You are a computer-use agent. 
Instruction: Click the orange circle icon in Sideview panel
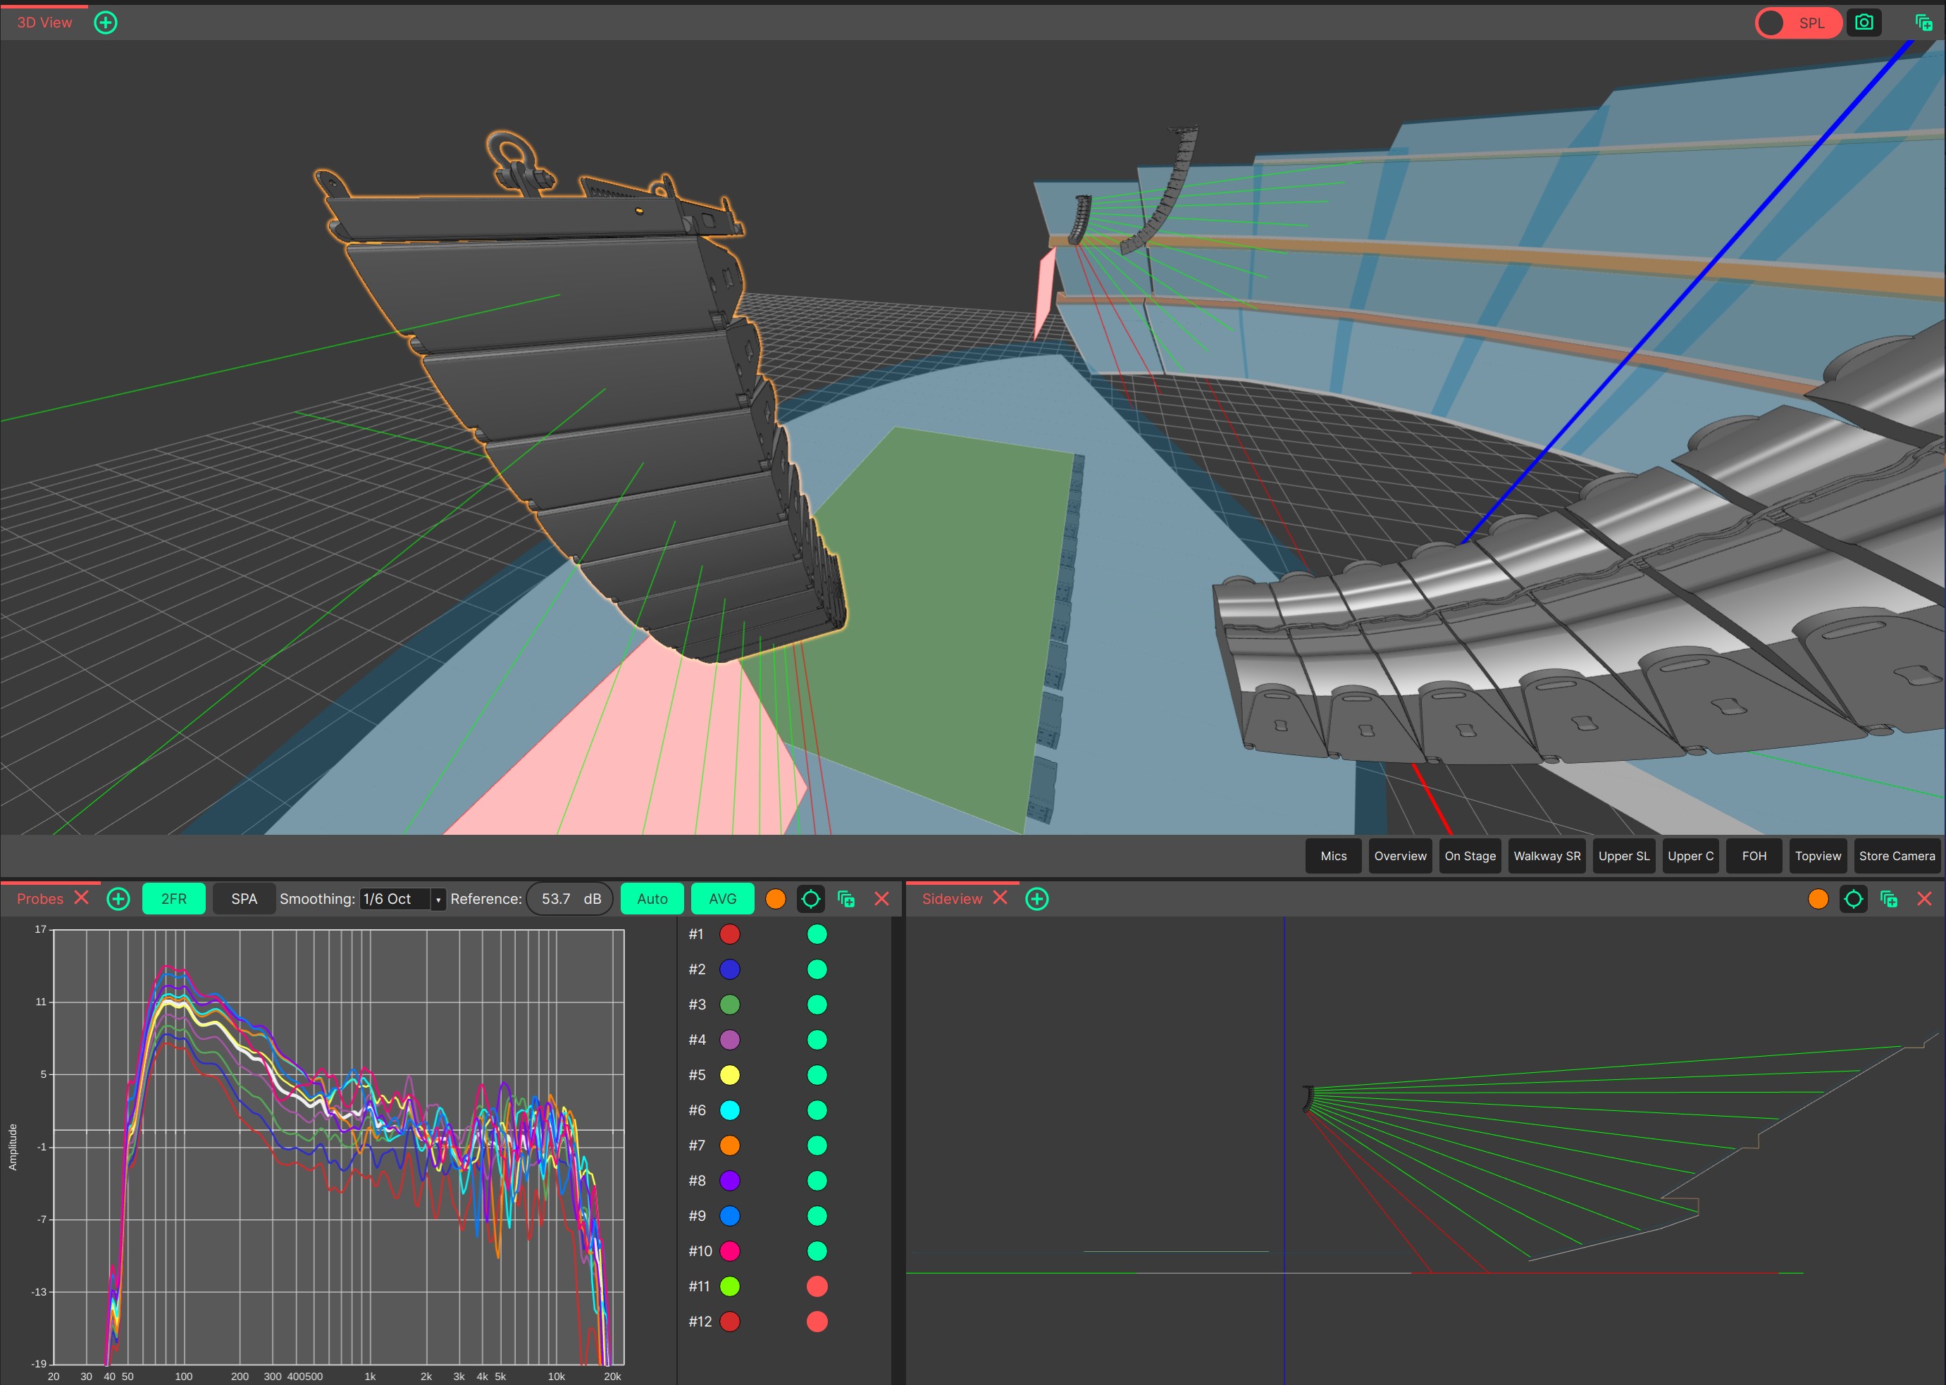tap(1817, 899)
